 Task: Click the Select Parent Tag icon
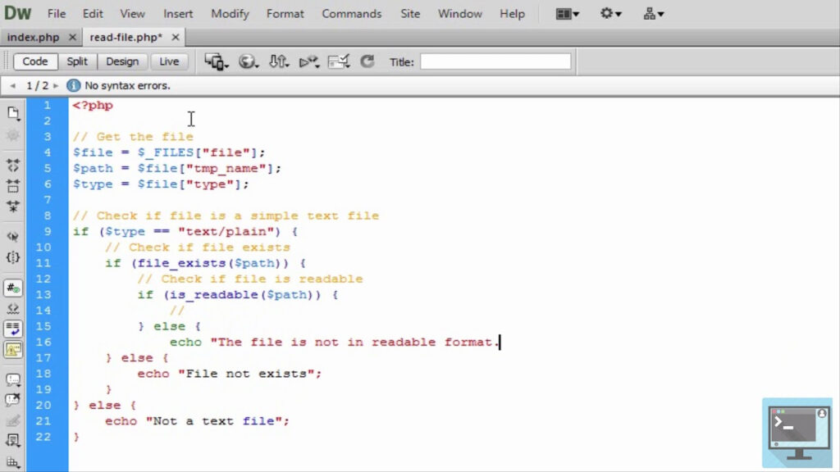pos(13,237)
